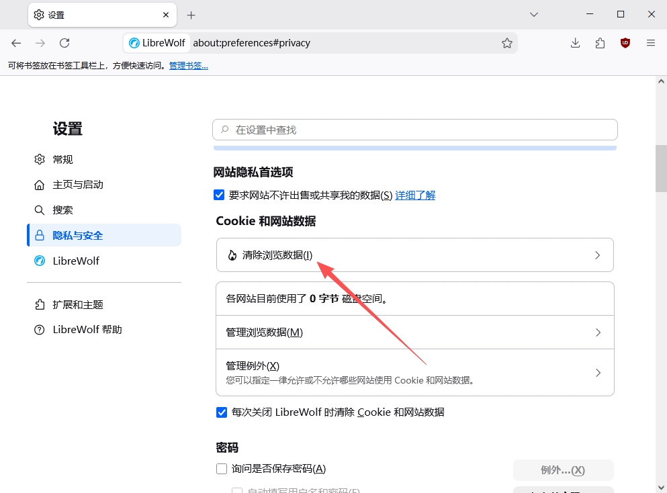Focus the 在设置中查找 search field
The height and width of the screenshot is (493, 667).
pos(414,130)
